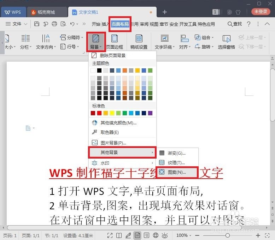
Task: Click the 对齐 align icon
Action: click(x=185, y=38)
